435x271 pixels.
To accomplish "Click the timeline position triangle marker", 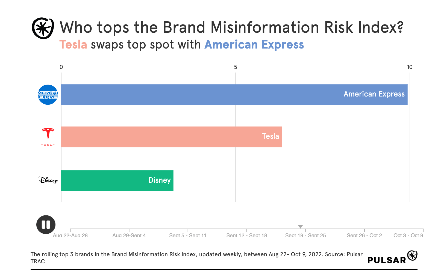I will pyautogui.click(x=300, y=227).
